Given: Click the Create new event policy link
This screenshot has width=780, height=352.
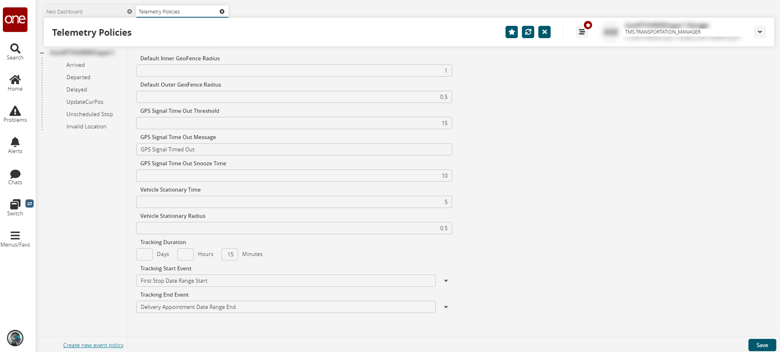Looking at the screenshot, I should [93, 345].
